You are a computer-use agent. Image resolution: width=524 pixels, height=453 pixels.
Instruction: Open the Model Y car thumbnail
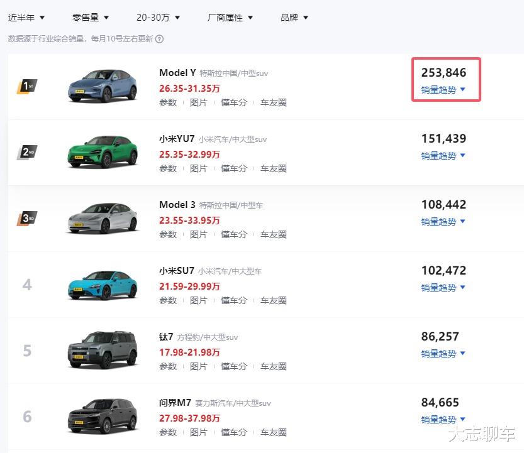click(x=103, y=86)
